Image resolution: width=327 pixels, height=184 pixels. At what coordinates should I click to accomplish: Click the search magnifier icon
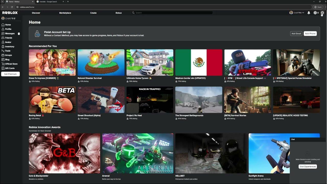click(x=133, y=13)
